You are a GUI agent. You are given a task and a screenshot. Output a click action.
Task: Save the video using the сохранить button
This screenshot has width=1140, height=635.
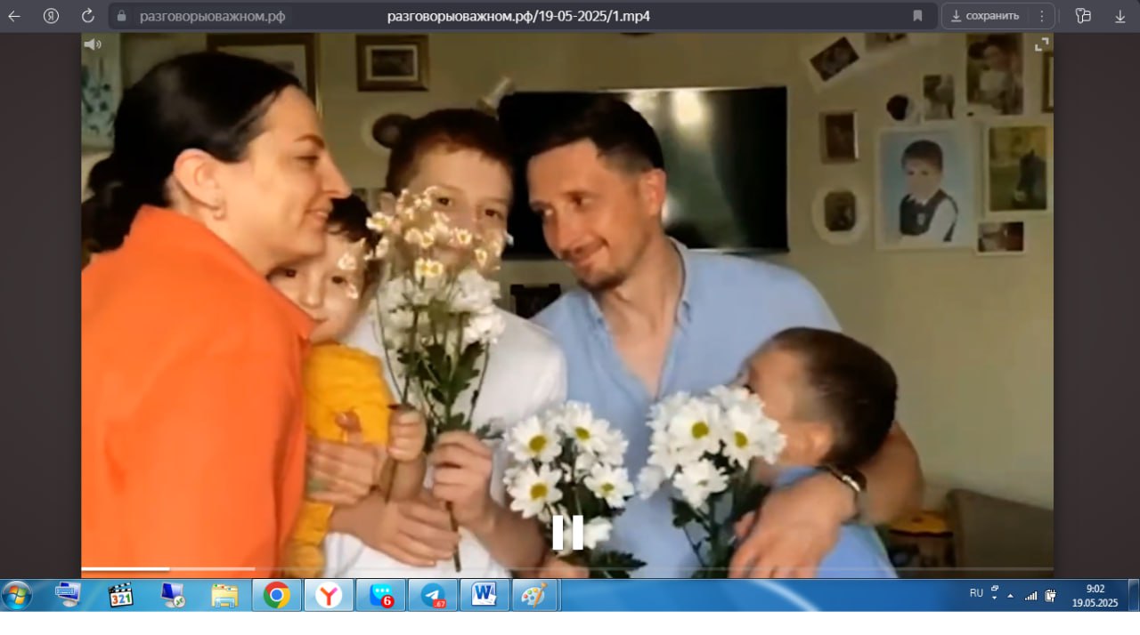[x=984, y=16]
